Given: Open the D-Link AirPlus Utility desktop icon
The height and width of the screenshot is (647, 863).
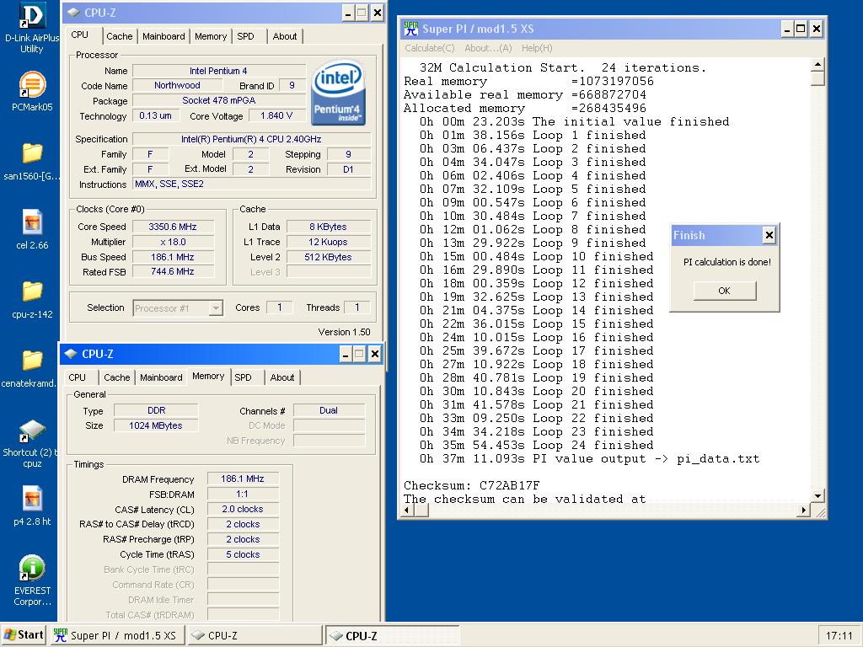Looking at the screenshot, I should (31, 15).
